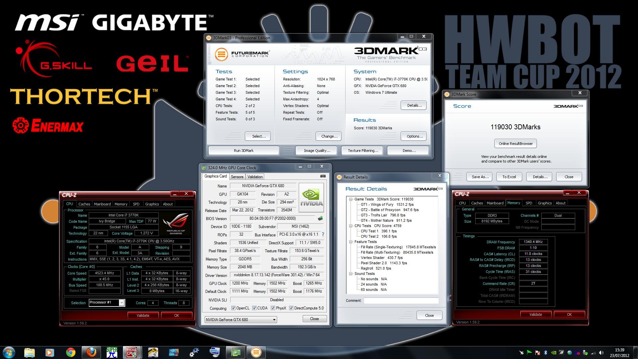Image resolution: width=638 pixels, height=359 pixels.
Task: Click To Excel in 3DMark Score
Action: (x=509, y=177)
